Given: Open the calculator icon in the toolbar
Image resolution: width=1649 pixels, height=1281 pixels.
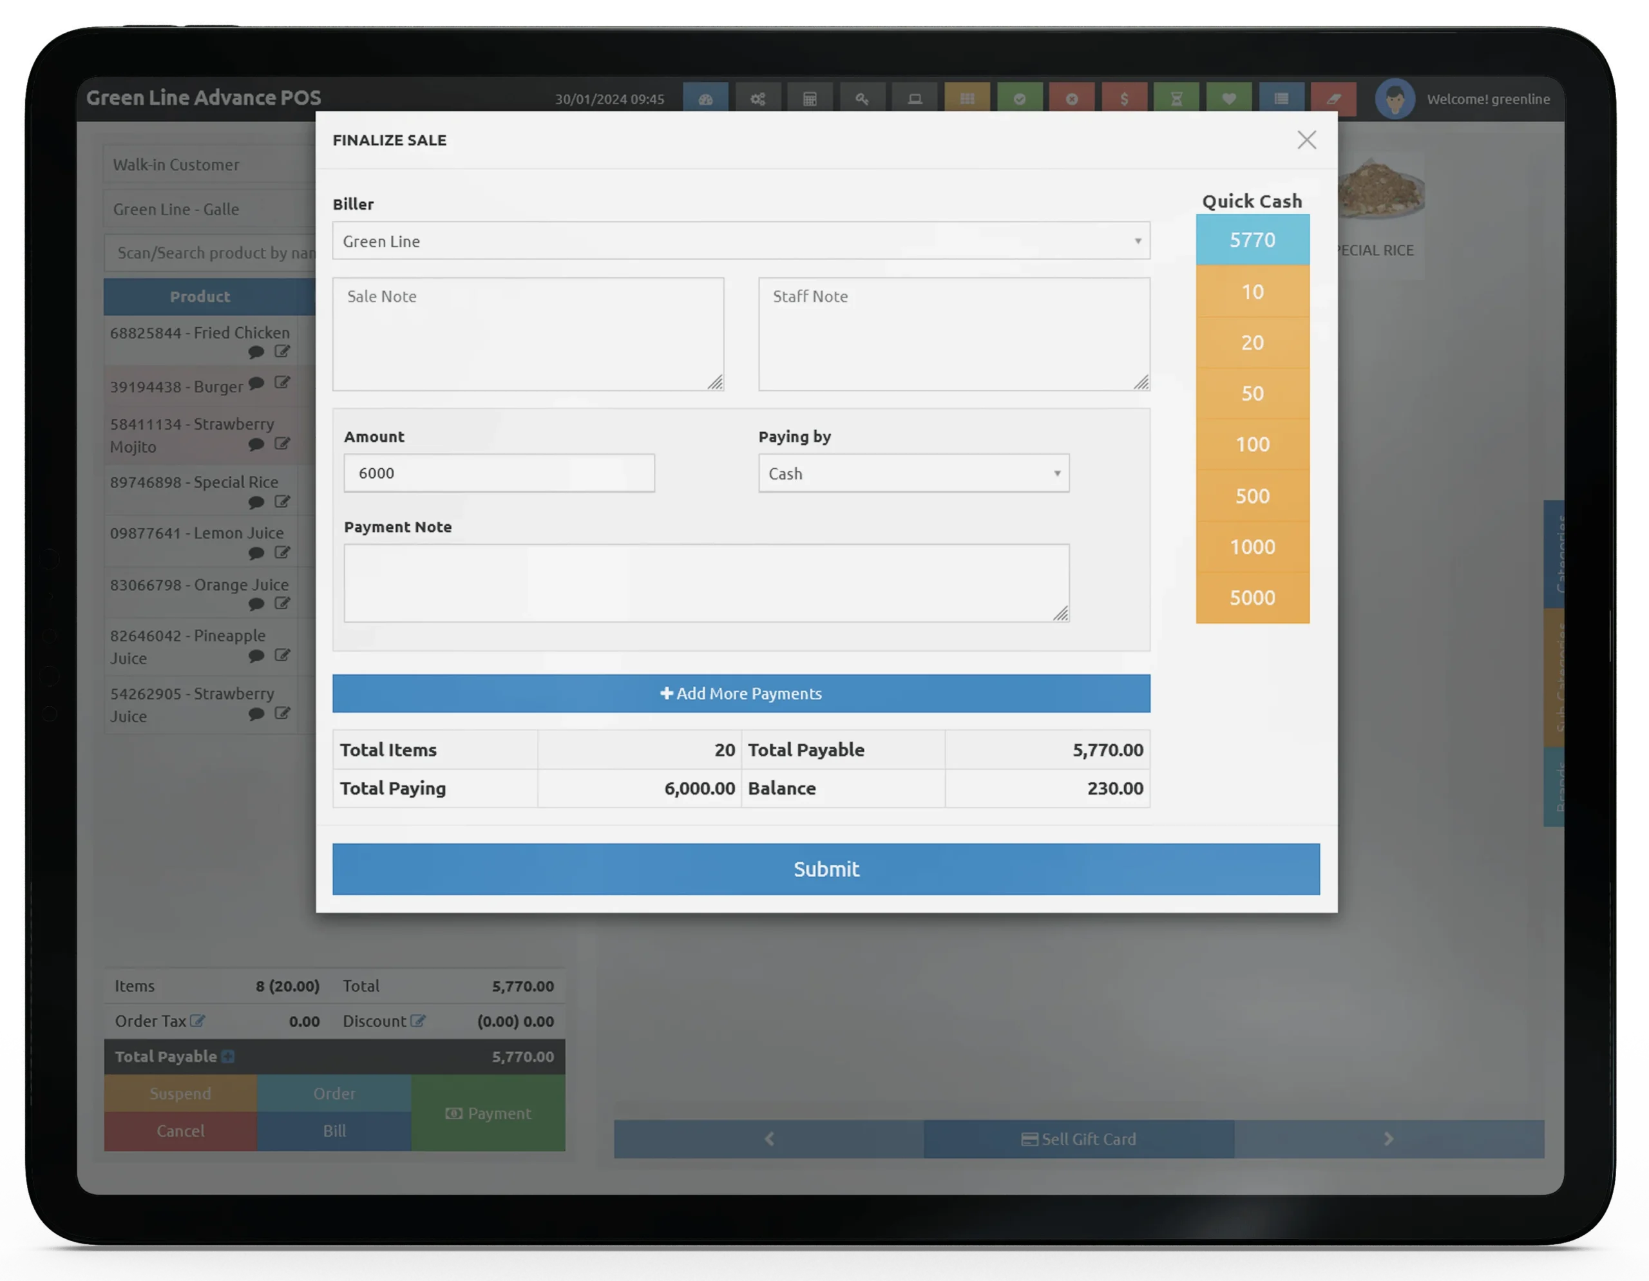Looking at the screenshot, I should (810, 98).
